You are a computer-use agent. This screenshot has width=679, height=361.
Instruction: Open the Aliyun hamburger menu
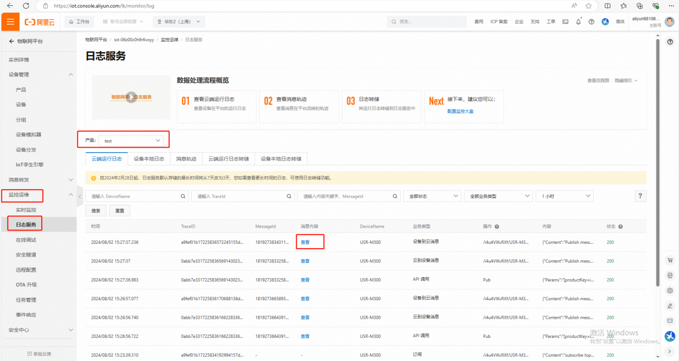(10, 22)
